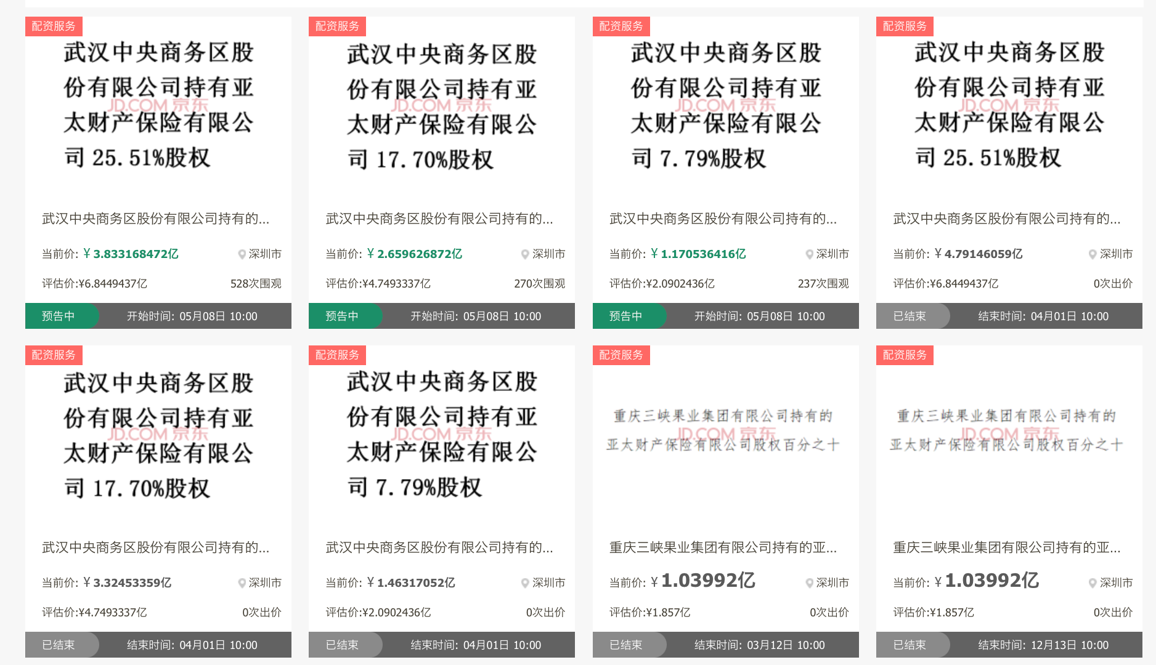Viewport: 1156px width, 665px height.
Task: Open title link of the ¥4.79146059亿 listing
Action: pos(1007,219)
